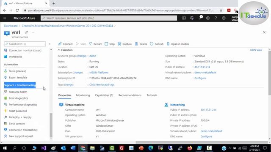The height and width of the screenshot is (152, 271).
Task: Open the demo resource group link
Action: click(x=93, y=56)
